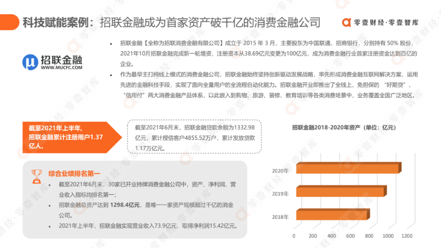Image resolution: width=441 pixels, height=248 pixels.
Task: Click the axis label 0
Action: (294, 236)
